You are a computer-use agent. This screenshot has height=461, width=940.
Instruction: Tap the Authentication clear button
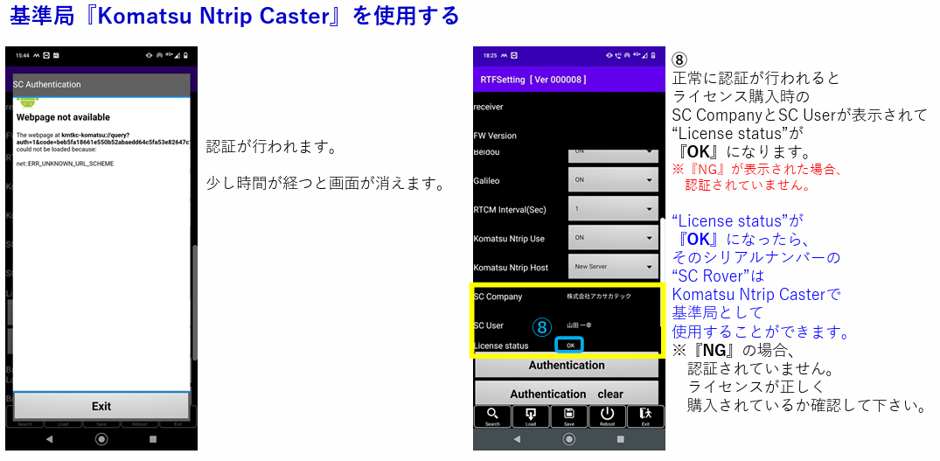(x=567, y=394)
